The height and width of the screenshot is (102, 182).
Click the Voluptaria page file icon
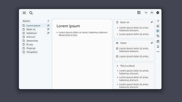(x=24, y=52)
